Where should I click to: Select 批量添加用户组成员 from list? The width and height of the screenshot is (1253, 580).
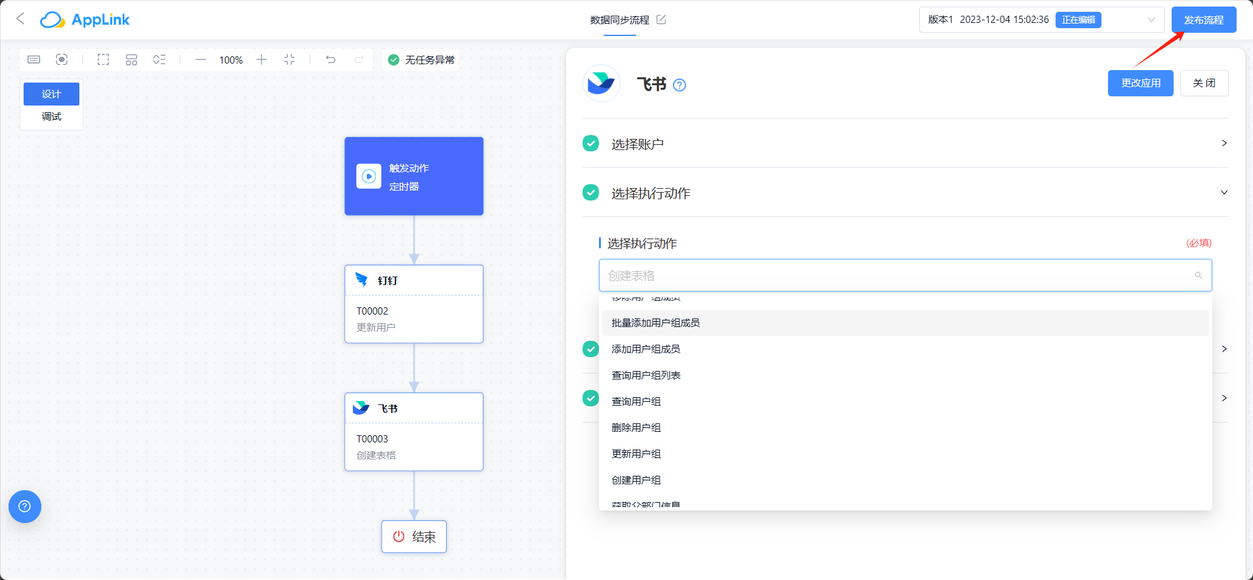(905, 323)
